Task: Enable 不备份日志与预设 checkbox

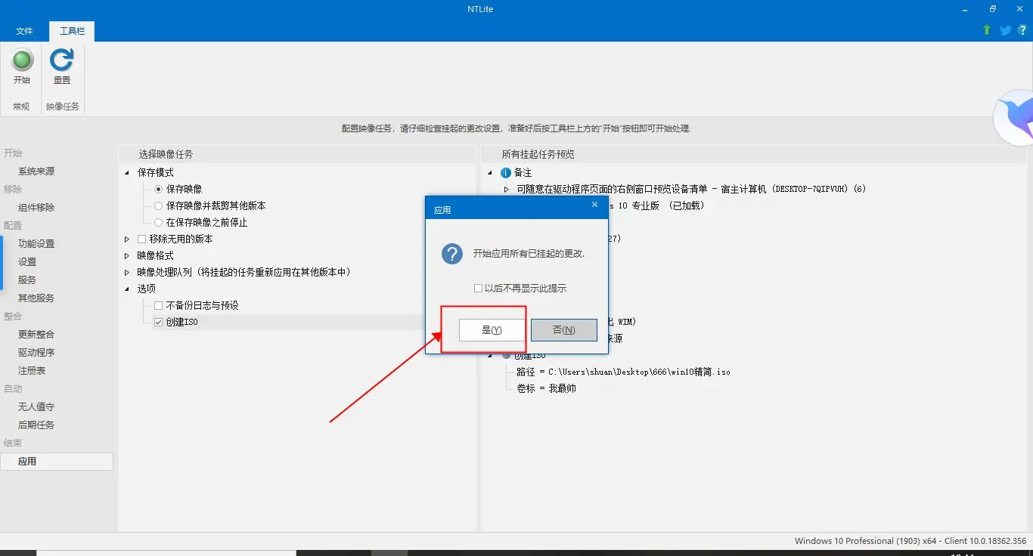Action: [x=158, y=305]
